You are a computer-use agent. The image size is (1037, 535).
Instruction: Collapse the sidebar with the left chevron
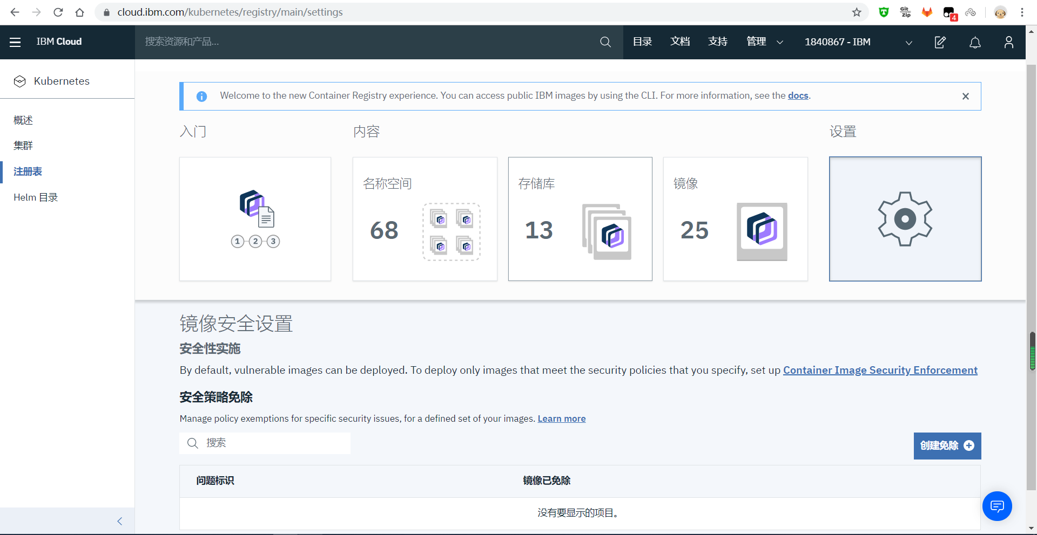[120, 521]
